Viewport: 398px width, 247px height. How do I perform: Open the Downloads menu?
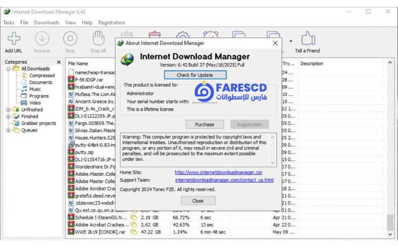coord(46,23)
